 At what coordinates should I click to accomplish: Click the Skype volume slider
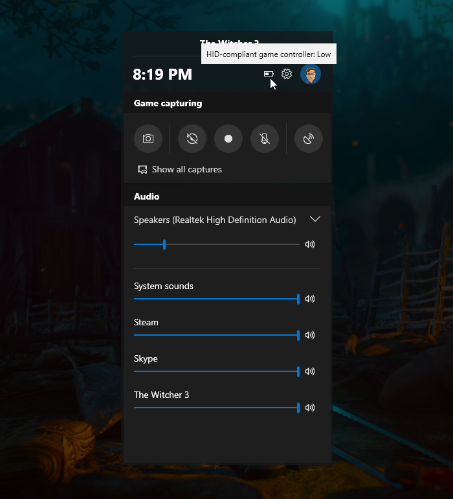tap(217, 371)
